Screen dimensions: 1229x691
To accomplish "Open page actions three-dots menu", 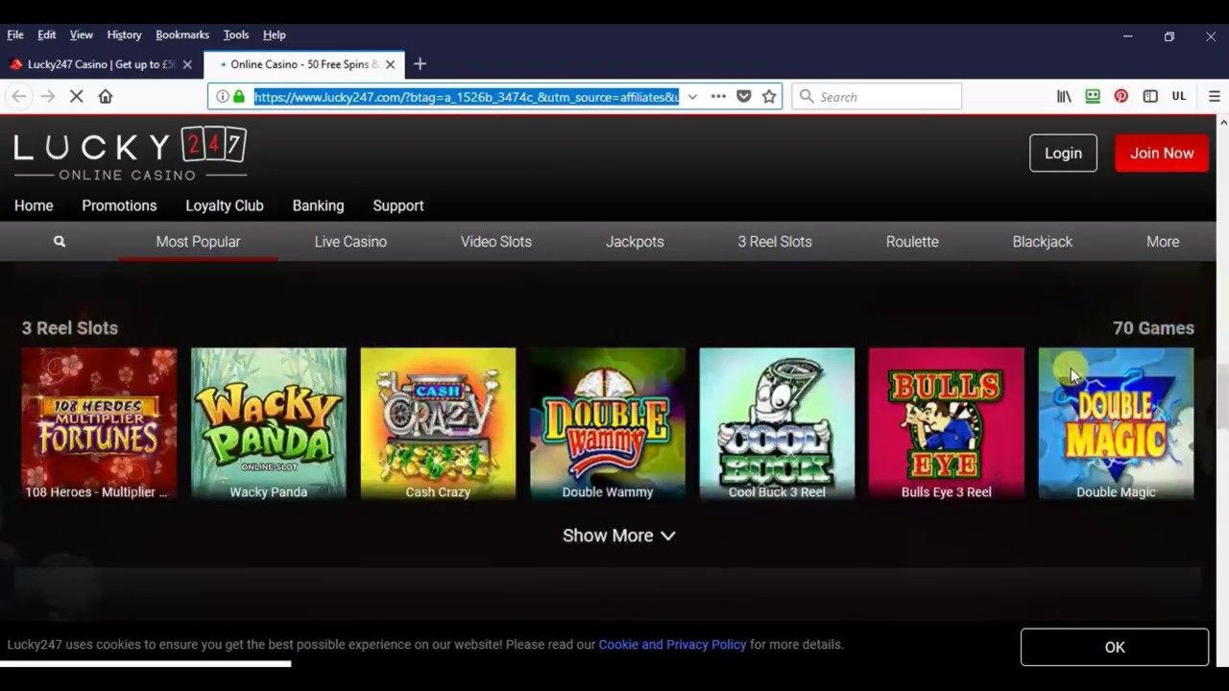I will click(718, 96).
